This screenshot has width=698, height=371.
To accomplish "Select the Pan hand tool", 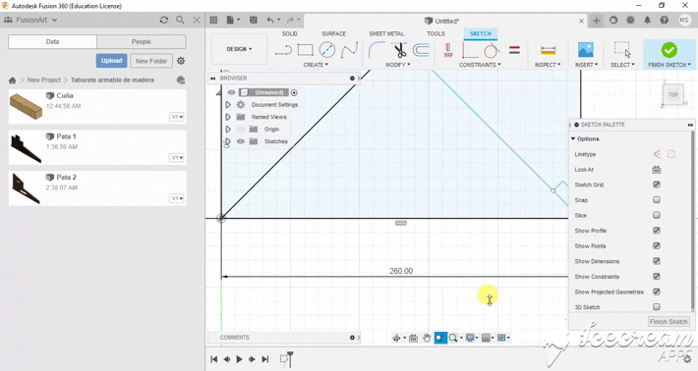I will click(x=427, y=339).
